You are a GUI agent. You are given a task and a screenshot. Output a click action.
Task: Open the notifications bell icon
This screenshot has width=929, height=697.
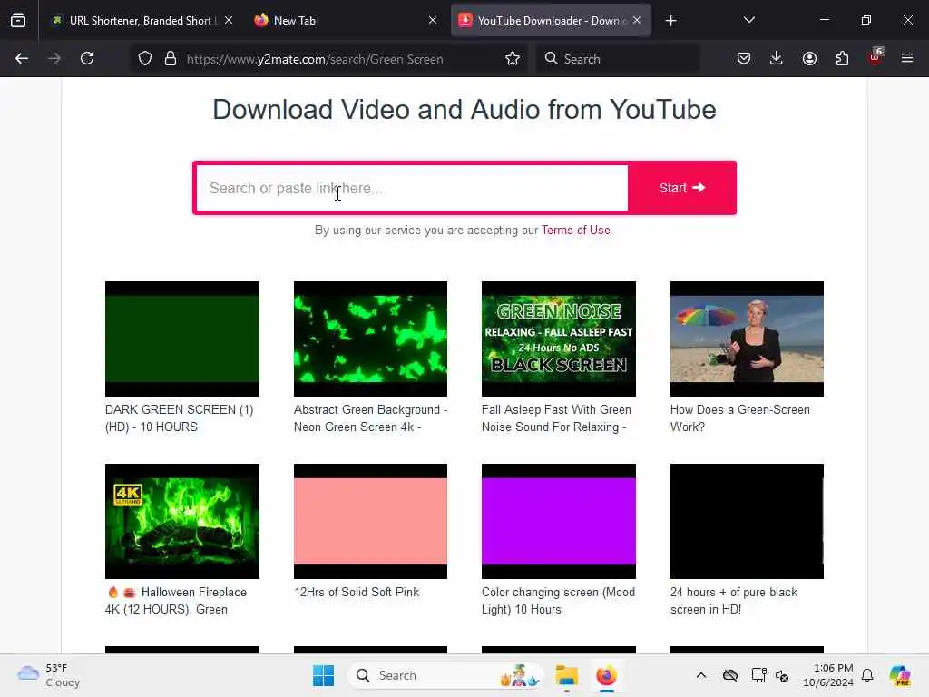(867, 675)
